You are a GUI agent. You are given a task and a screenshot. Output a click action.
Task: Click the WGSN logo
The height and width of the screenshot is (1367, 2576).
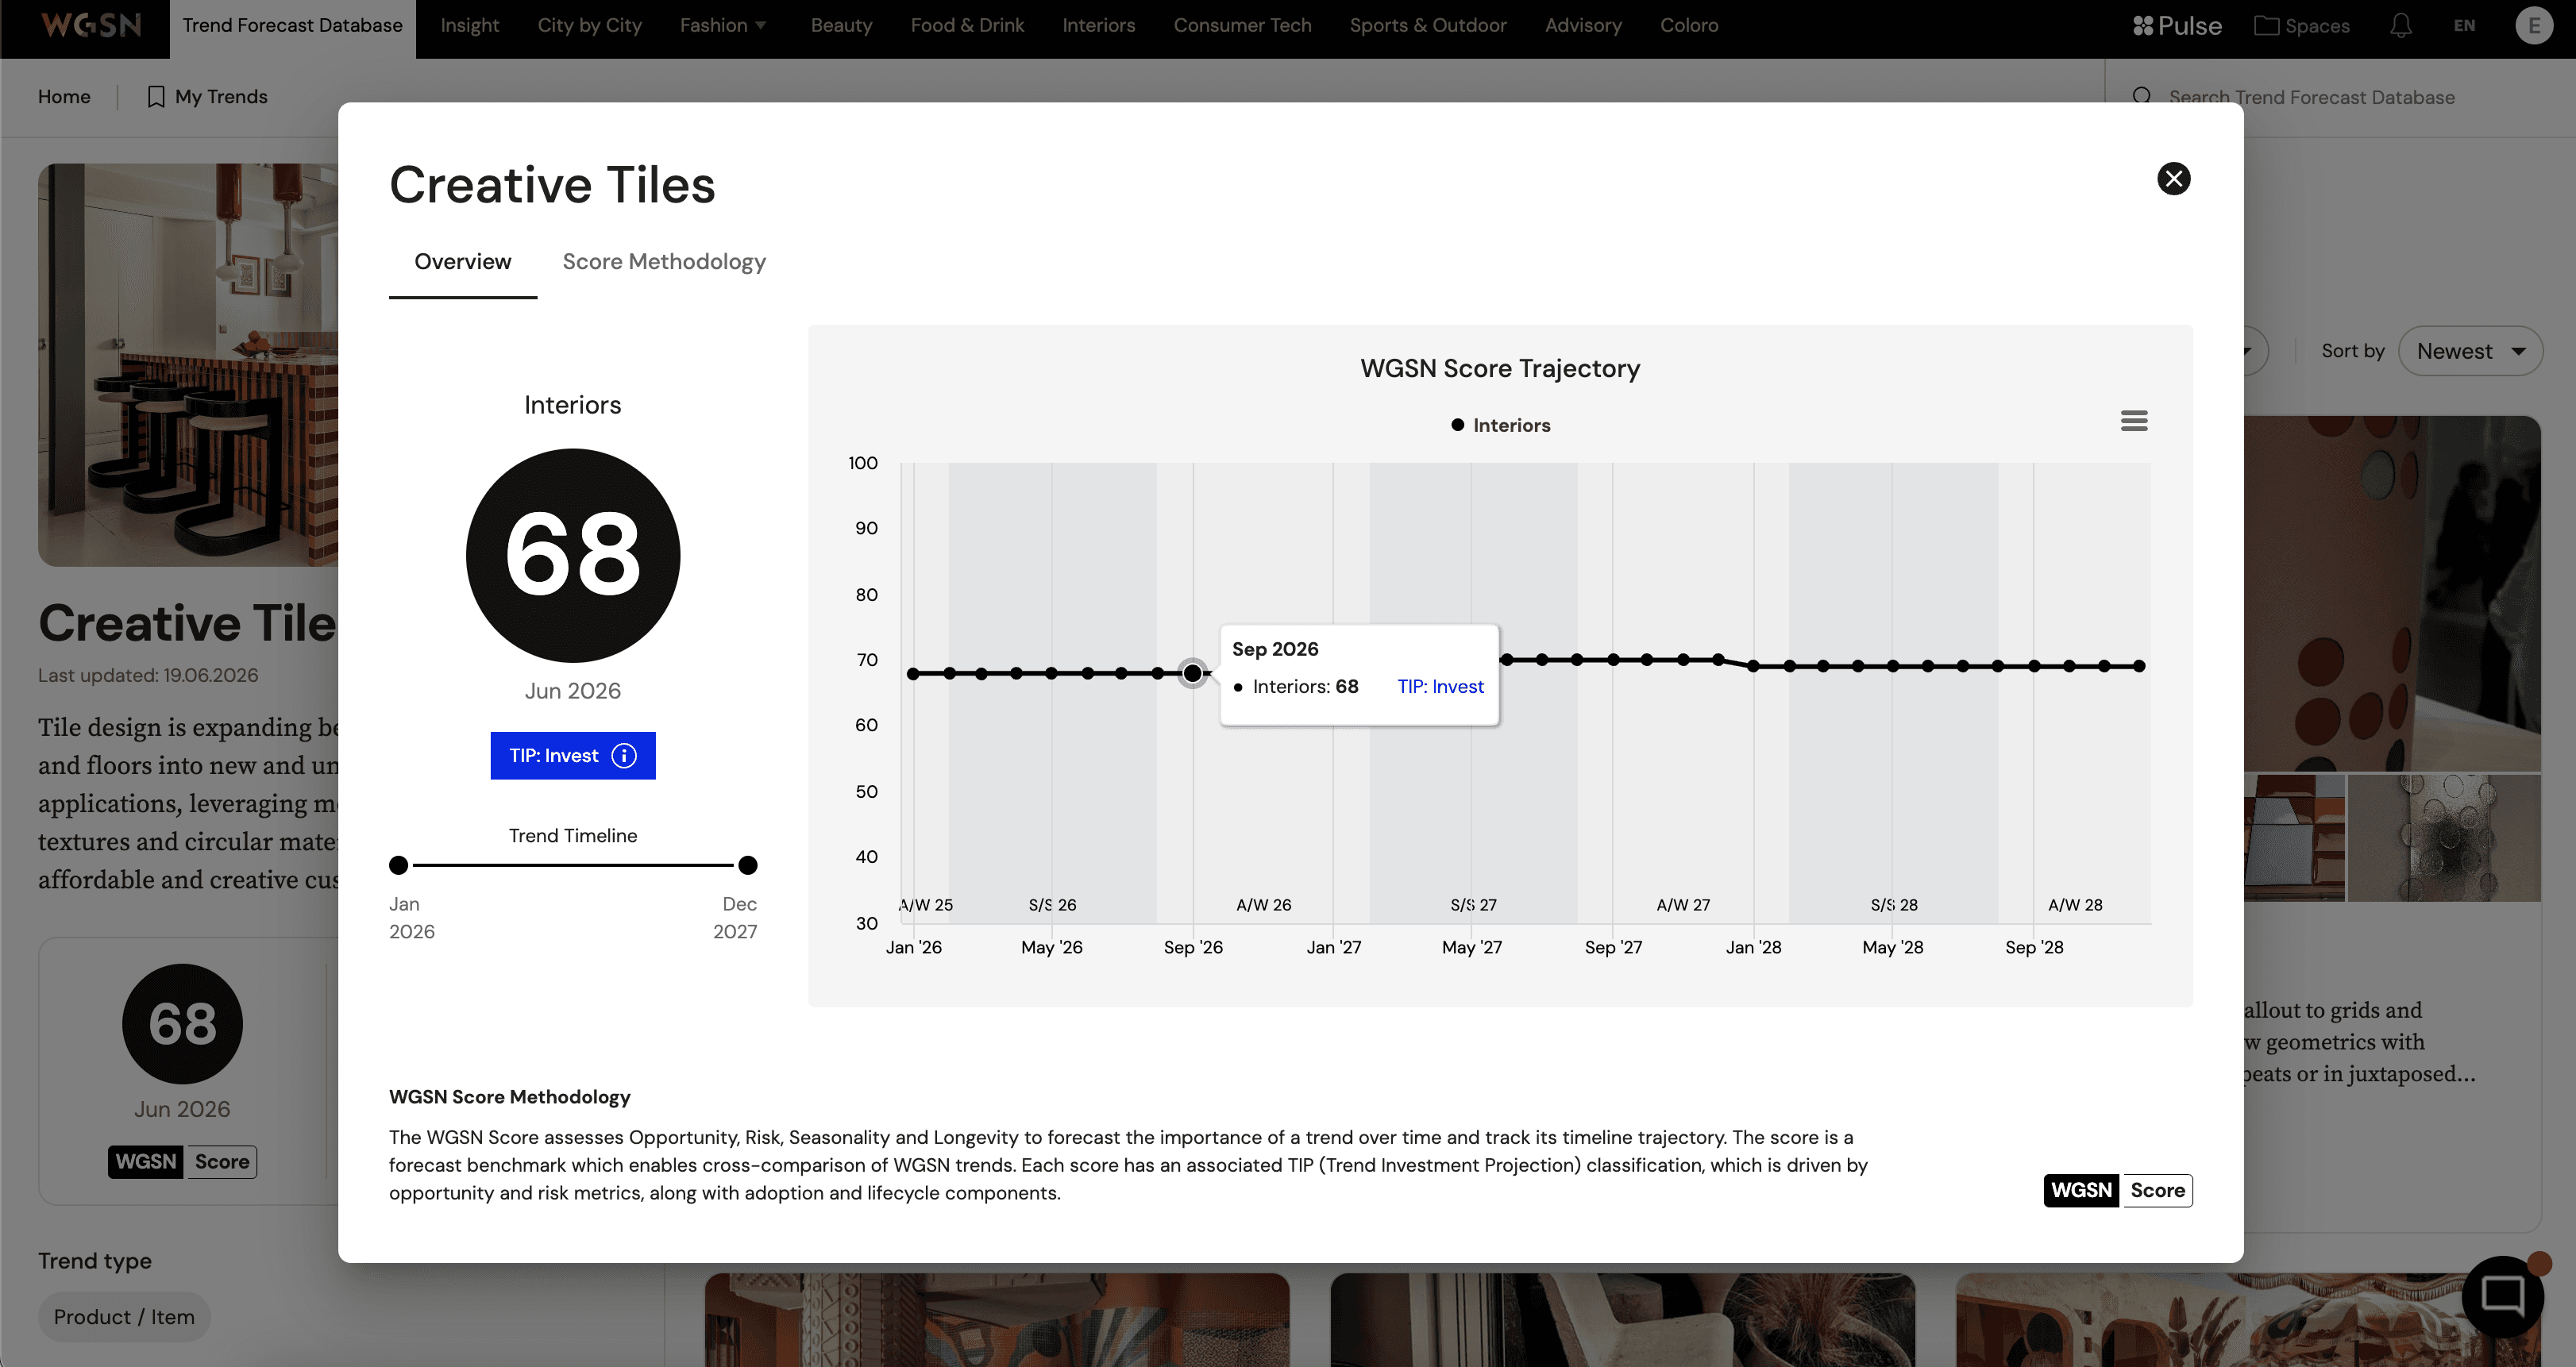coord(91,25)
